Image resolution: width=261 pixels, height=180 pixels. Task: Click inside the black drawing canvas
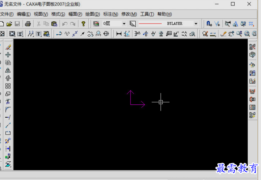point(130,104)
